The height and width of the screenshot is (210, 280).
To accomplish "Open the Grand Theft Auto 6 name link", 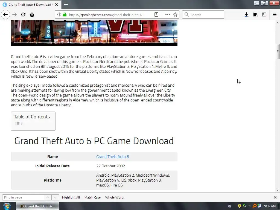I will tap(112, 157).
